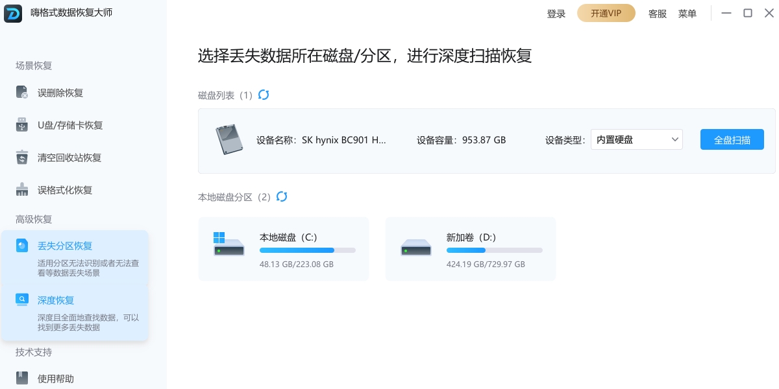Click the C: drive usage bar
Screen dimensions: 779x389
(x=307, y=250)
